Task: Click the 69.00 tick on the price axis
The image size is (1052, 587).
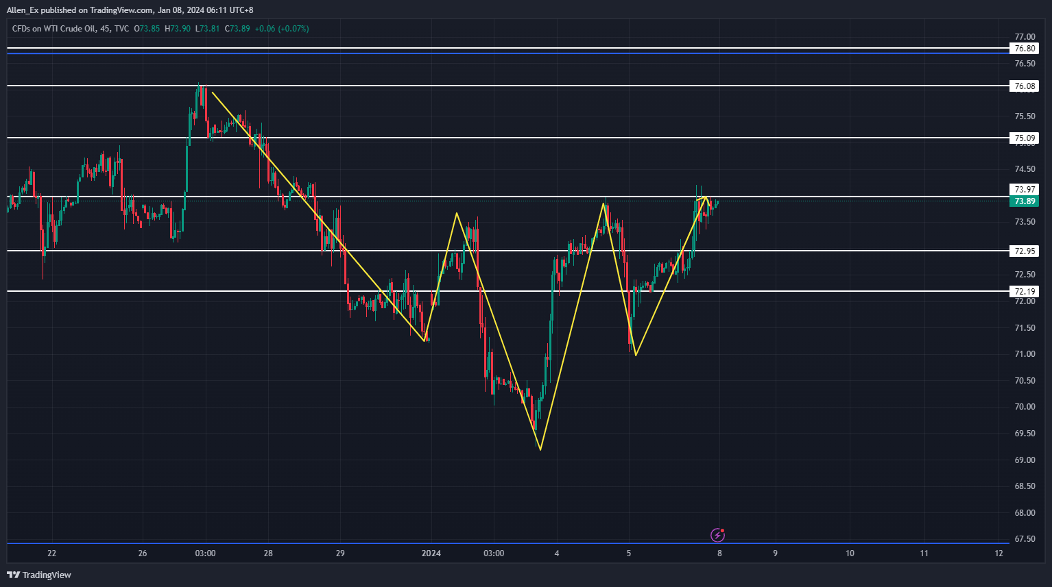Action: 1025,460
